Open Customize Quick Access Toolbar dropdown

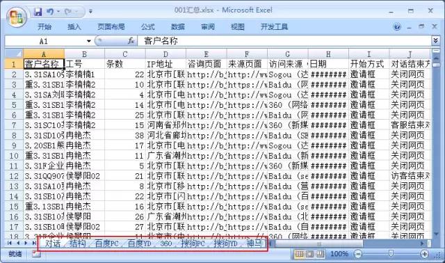[x=90, y=12]
